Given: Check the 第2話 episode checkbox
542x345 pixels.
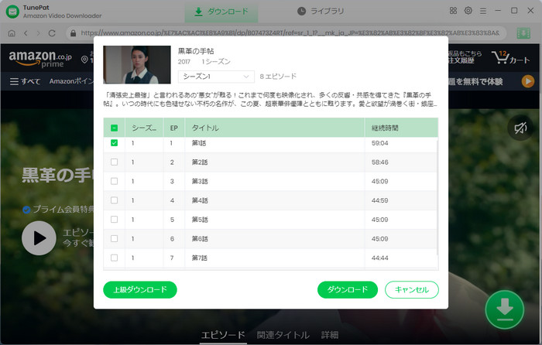Looking at the screenshot, I should point(114,162).
